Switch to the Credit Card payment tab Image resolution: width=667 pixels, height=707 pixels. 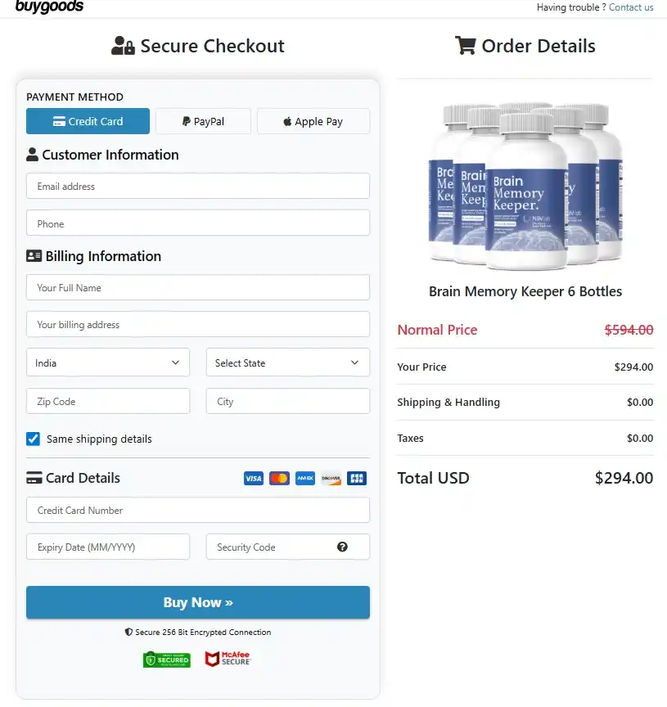coord(88,121)
